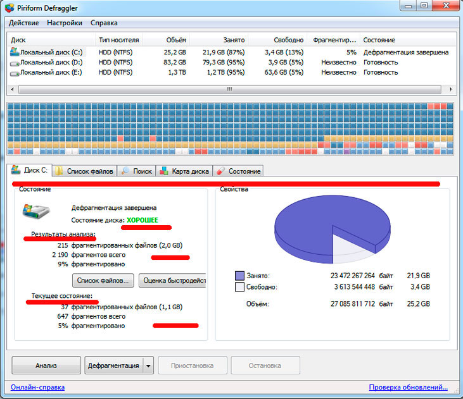Screen dimensions: 463x399
Task: Click '37 фрагментированных файлов (1,1 GB)' text
Action: [x=122, y=307]
